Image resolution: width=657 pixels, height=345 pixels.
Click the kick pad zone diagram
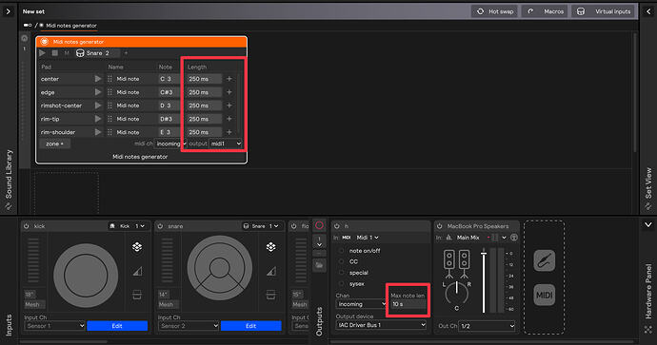[x=86, y=276]
